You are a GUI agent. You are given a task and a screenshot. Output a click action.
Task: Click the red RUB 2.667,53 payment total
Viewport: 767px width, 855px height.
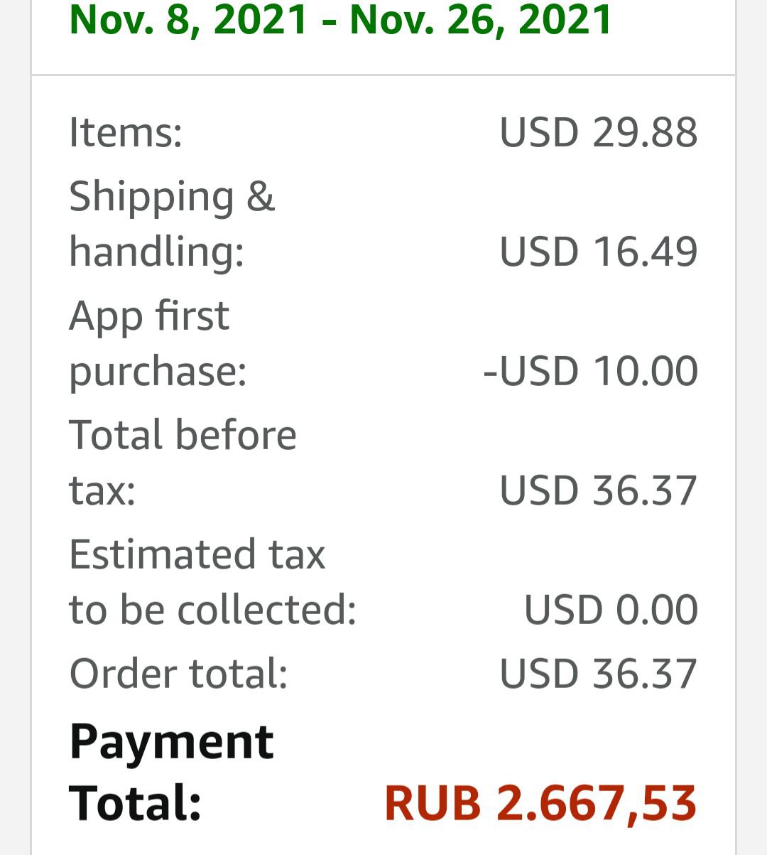540,803
